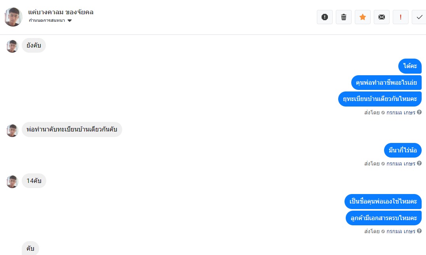Click help icon under ลูกค้ามีเอกสารครบไหมคะ message
426x255 pixels.
click(x=419, y=231)
